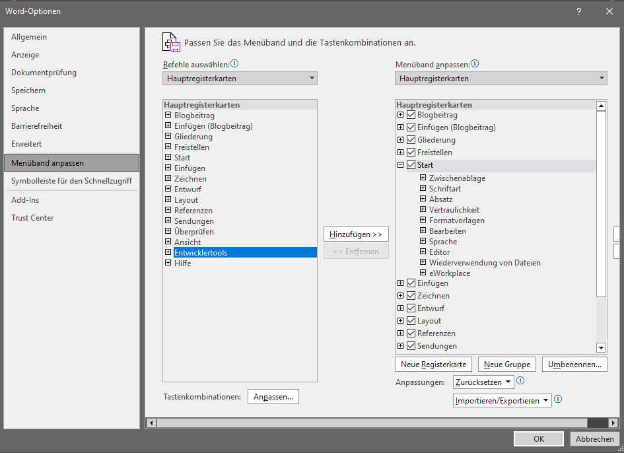Click the info icon beside Befehle auswählen

coord(234,64)
